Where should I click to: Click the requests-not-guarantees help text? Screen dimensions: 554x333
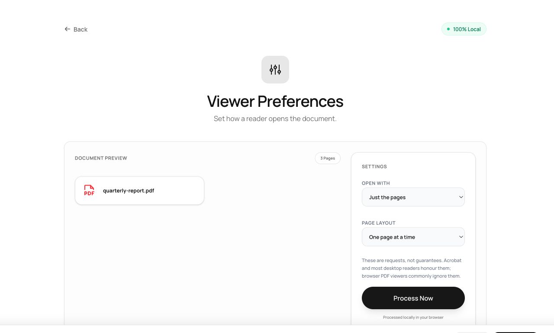point(412,268)
